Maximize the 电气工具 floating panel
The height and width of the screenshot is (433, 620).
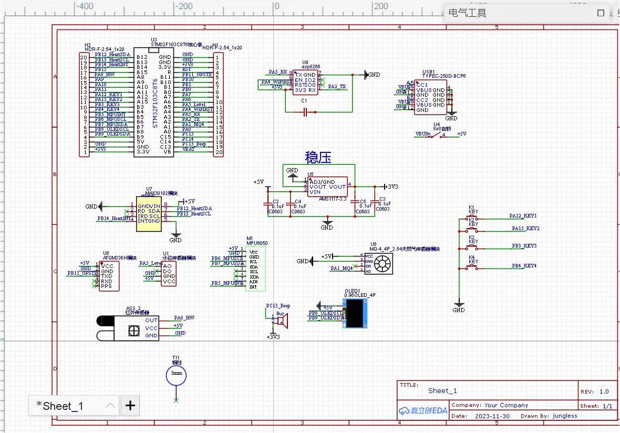click(x=601, y=13)
